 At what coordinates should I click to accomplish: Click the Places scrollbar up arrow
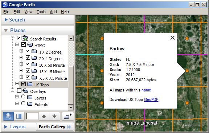pos(71,39)
